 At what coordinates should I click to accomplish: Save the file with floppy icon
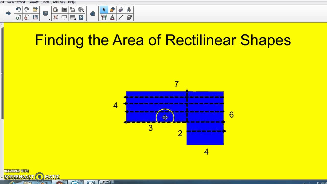(x=35, y=17)
